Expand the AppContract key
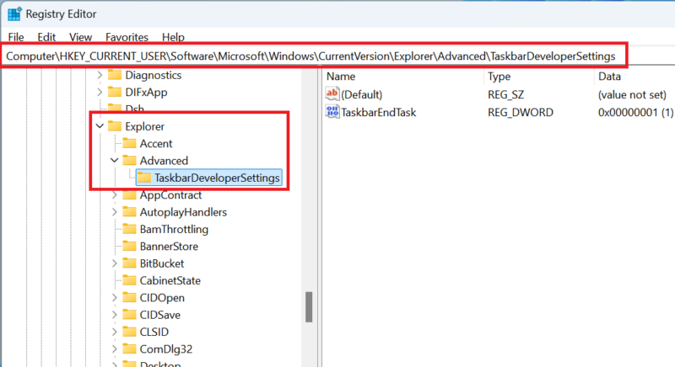 tap(115, 195)
